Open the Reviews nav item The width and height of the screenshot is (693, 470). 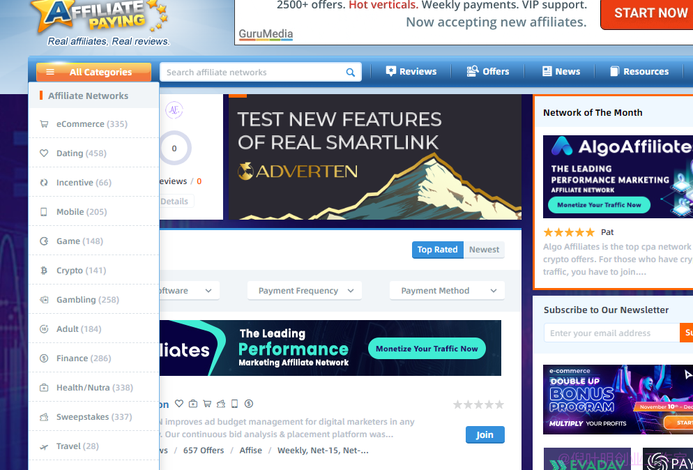pyautogui.click(x=411, y=72)
